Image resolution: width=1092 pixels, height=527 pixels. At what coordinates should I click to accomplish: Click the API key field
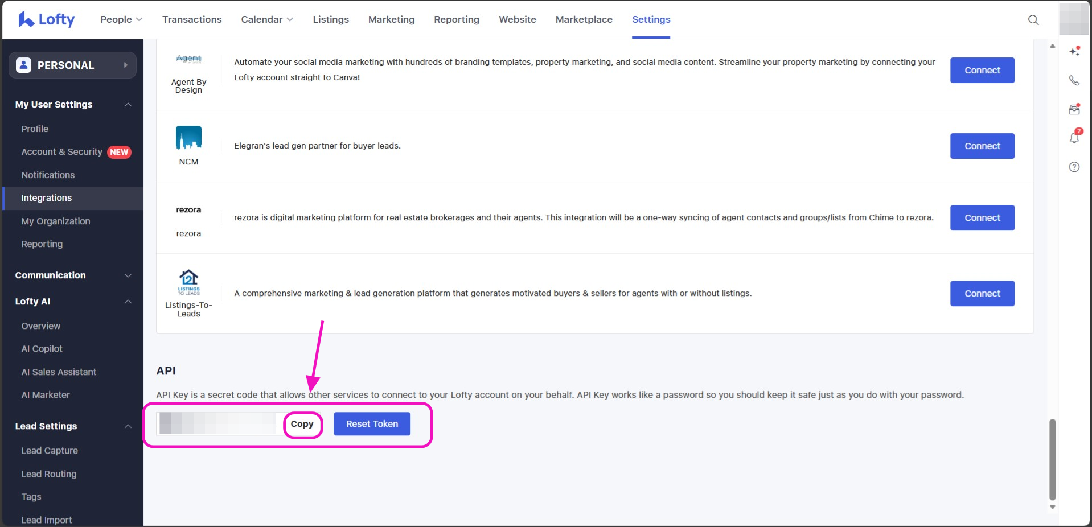(218, 424)
